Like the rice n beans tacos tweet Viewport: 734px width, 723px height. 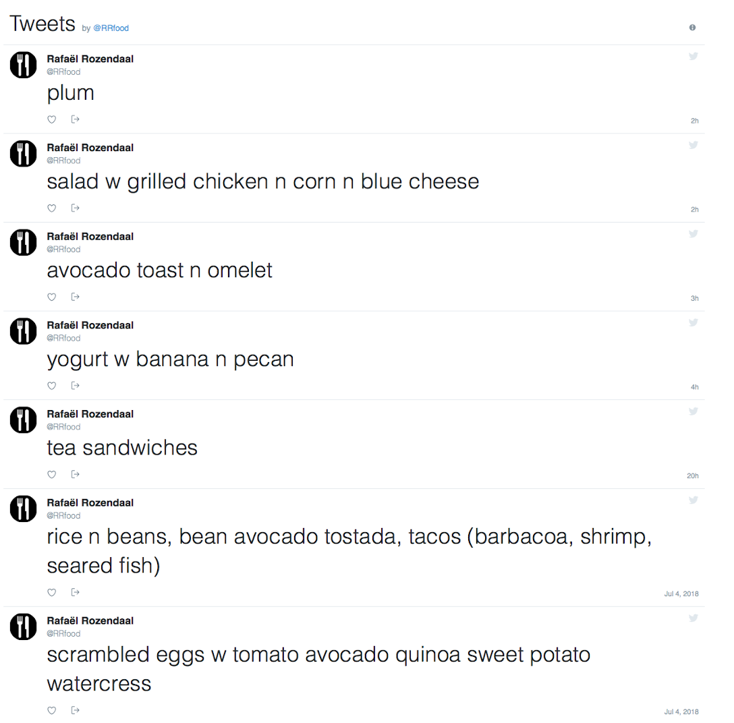(51, 592)
